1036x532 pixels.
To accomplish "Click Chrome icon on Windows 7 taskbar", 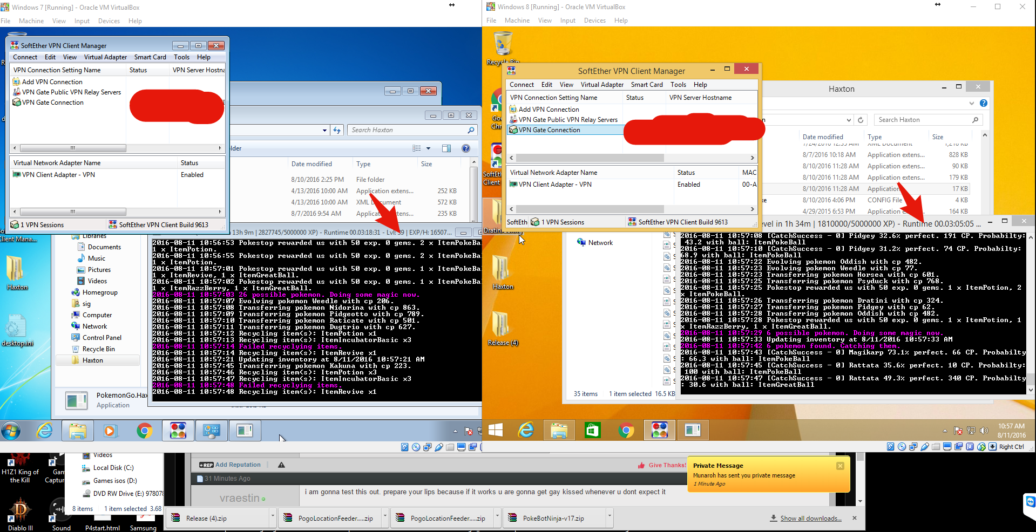I will pyautogui.click(x=144, y=431).
